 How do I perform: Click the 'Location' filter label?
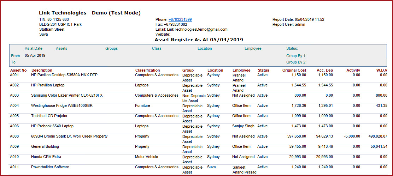(205, 49)
